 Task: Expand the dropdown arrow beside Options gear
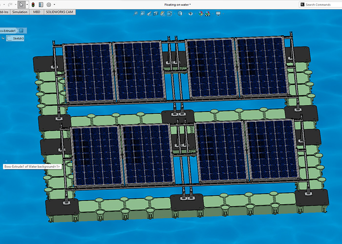(54, 4)
